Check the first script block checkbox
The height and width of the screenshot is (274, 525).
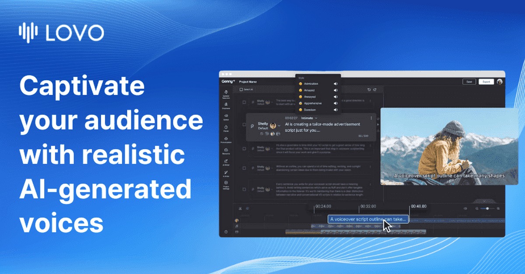tap(244, 103)
